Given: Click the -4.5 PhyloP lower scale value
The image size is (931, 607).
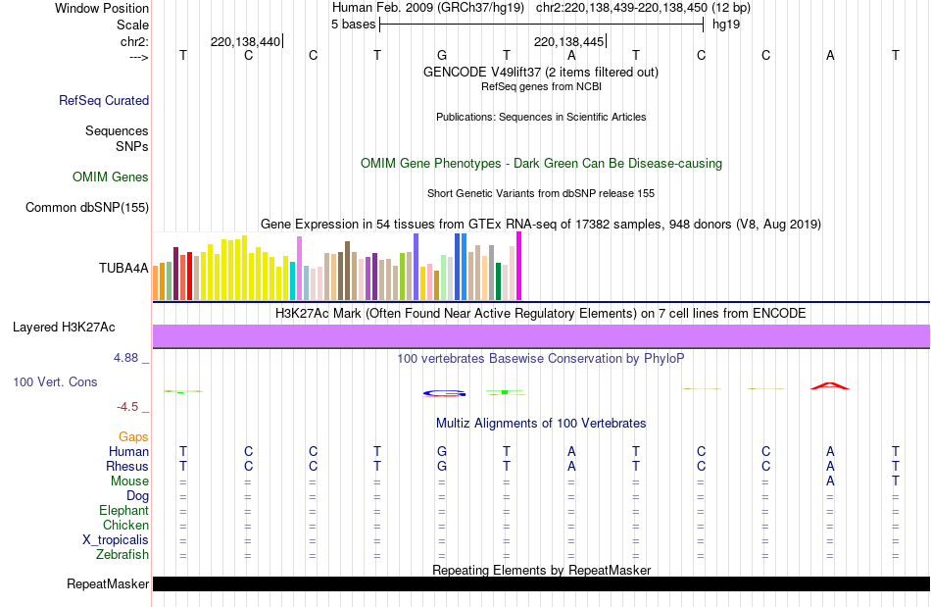Looking at the screenshot, I should 127,407.
